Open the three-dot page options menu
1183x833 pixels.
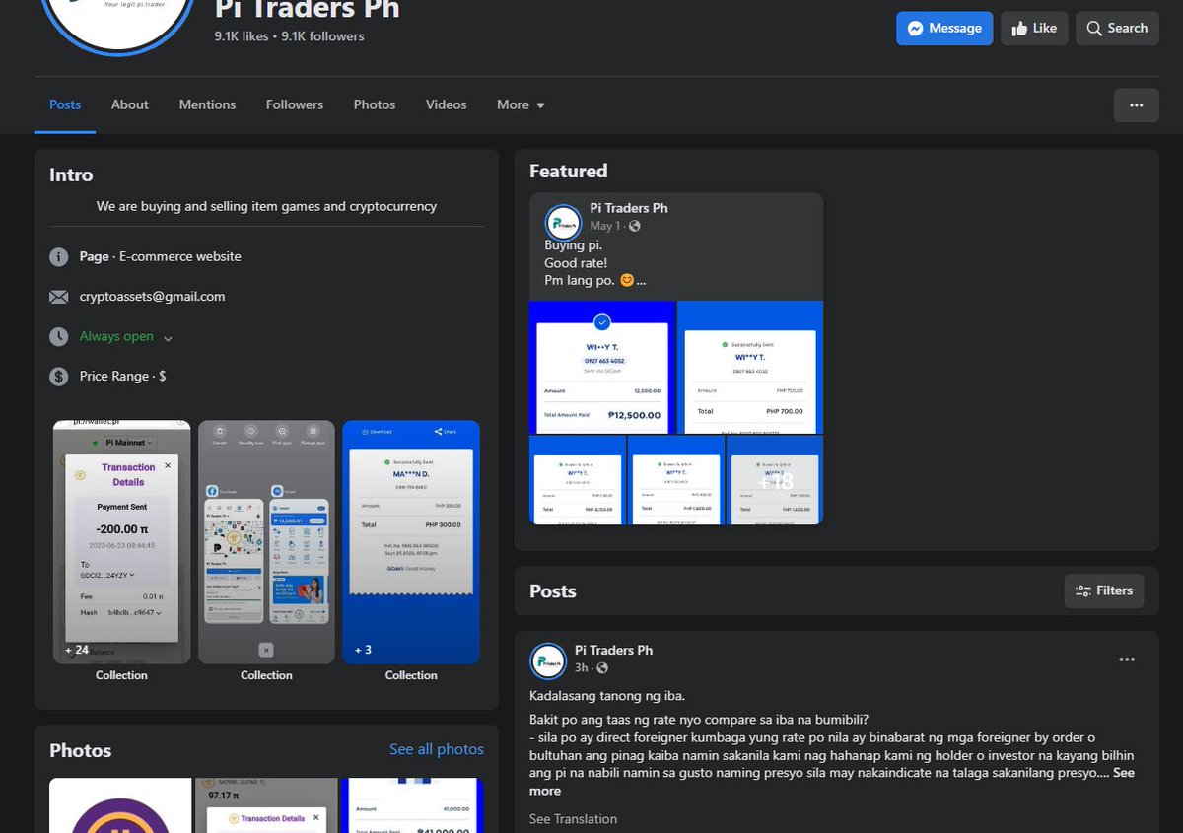pos(1136,105)
